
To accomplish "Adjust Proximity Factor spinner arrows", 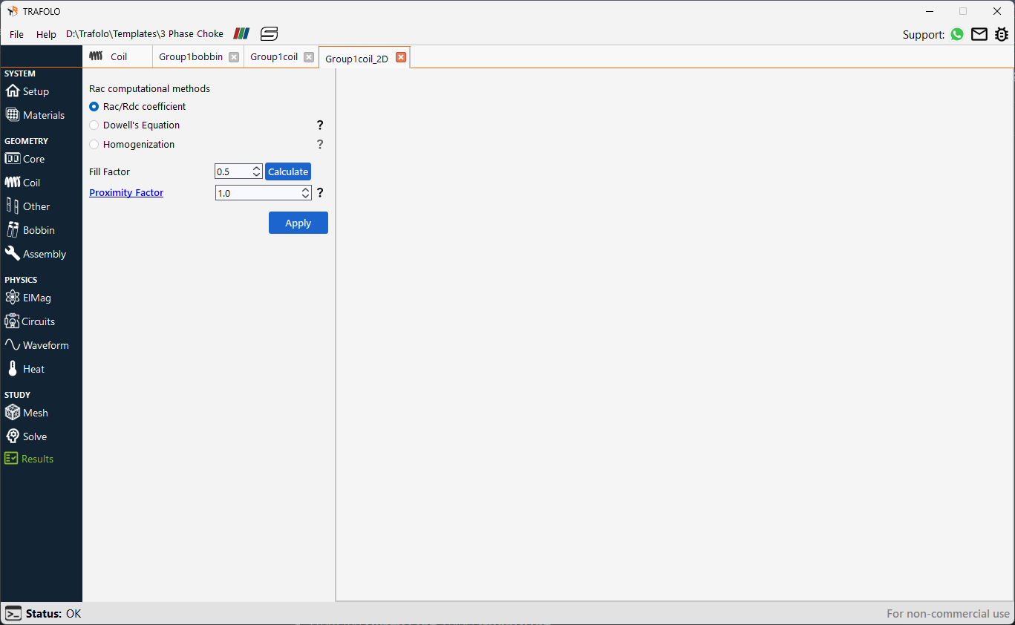I will (306, 193).
